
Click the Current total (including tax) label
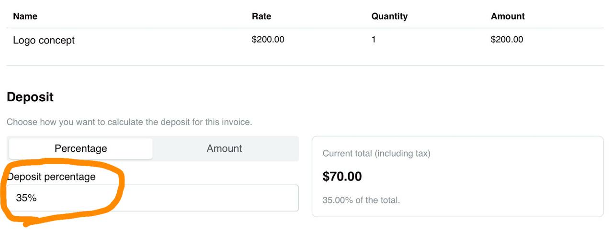376,154
